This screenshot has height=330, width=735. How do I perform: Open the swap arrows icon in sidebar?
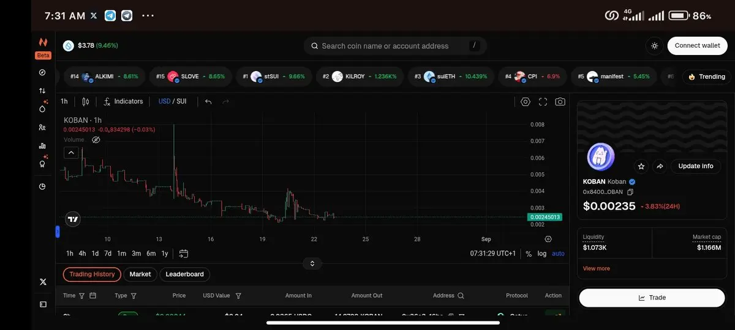pos(42,90)
